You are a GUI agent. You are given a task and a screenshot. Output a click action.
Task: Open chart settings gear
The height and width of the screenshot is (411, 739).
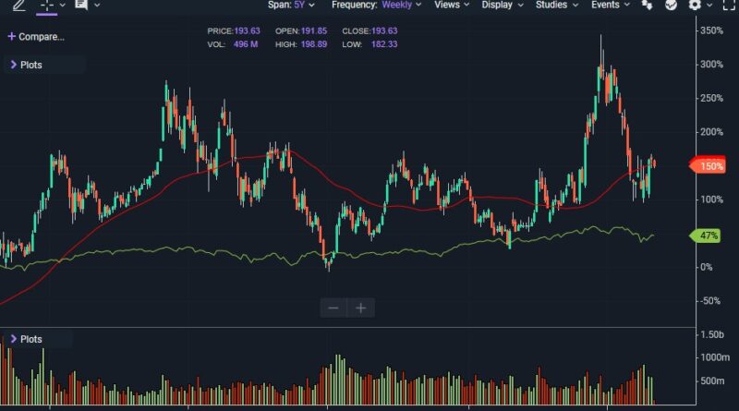(695, 5)
